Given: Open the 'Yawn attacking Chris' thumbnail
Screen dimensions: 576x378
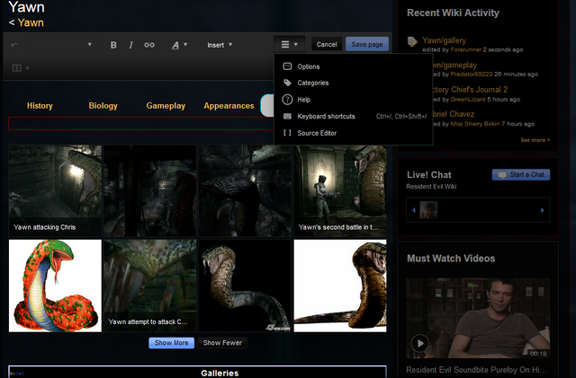Looking at the screenshot, I should pos(55,190).
